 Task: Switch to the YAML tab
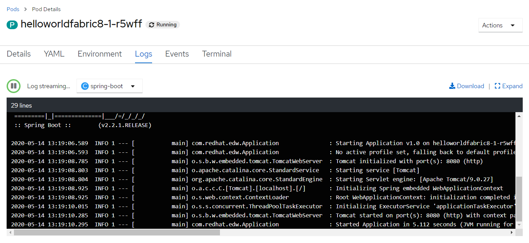54,54
